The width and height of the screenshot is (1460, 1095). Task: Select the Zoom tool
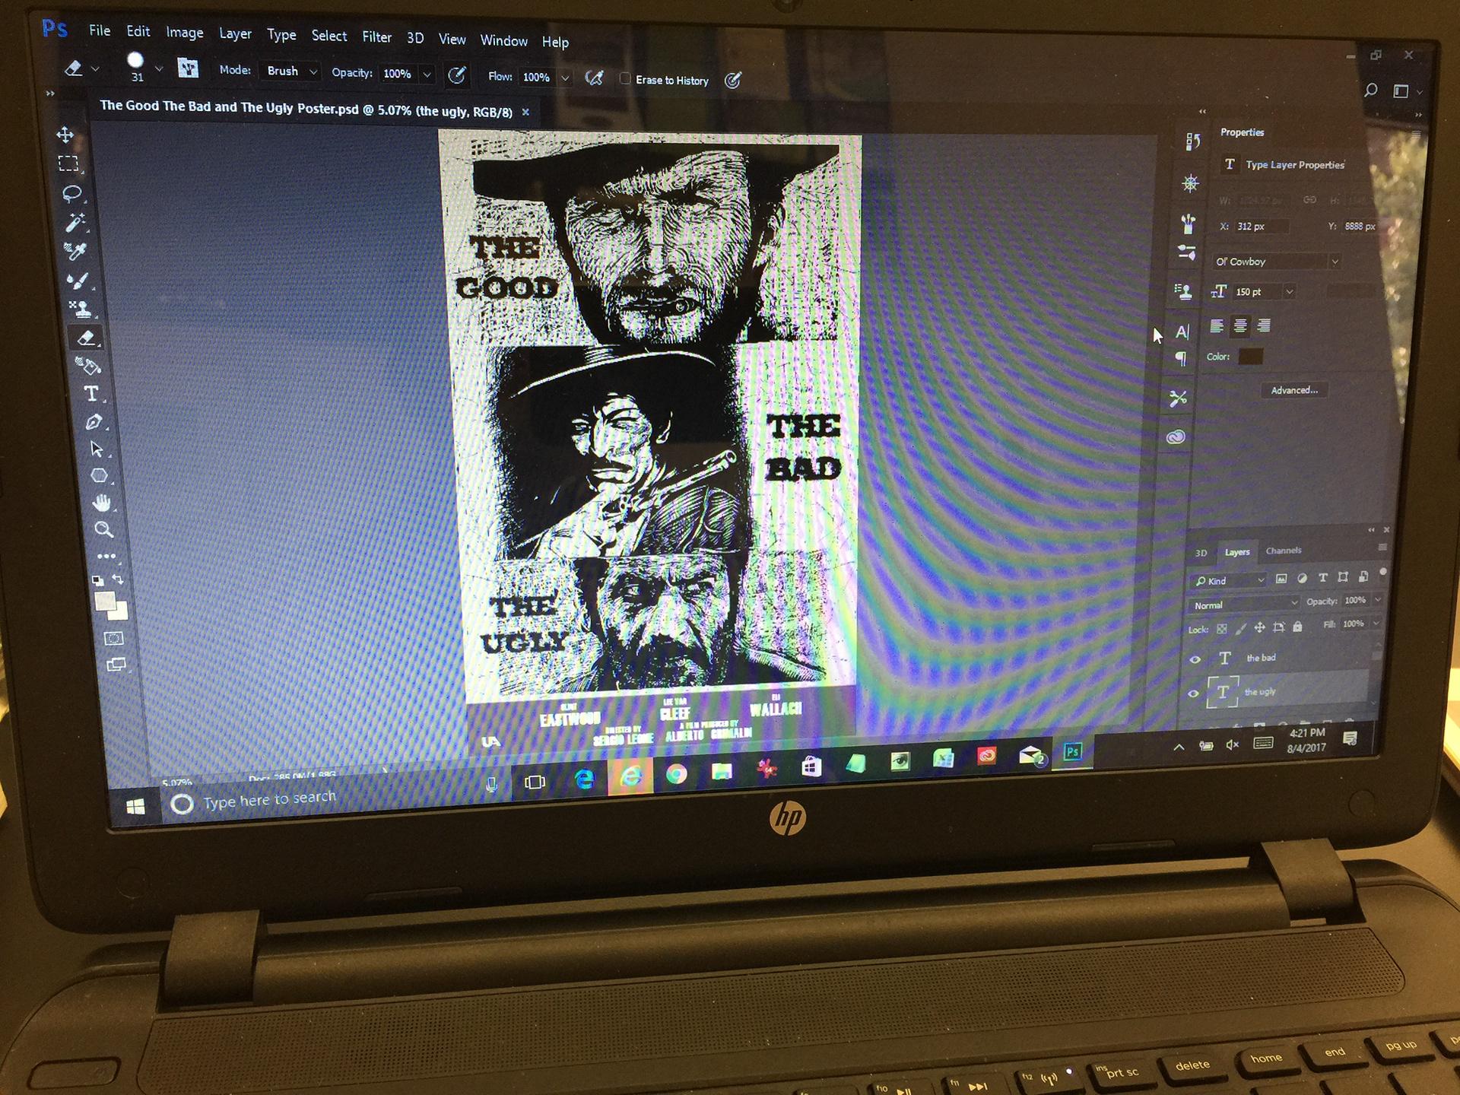click(103, 529)
